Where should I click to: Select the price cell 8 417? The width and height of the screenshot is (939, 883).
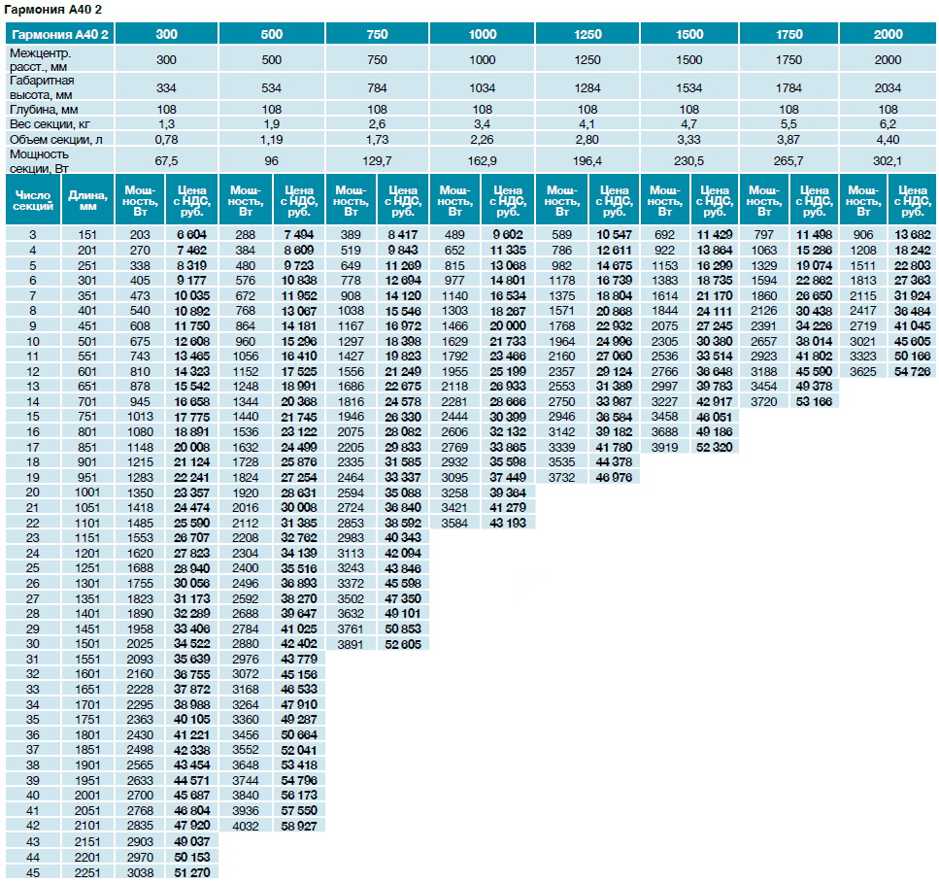[x=403, y=235]
